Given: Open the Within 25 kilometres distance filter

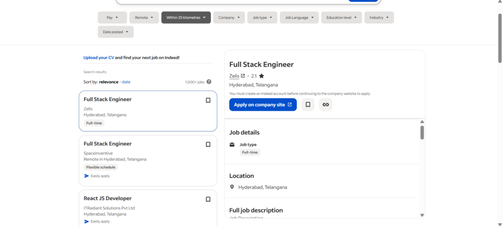Looking at the screenshot, I should [186, 18].
